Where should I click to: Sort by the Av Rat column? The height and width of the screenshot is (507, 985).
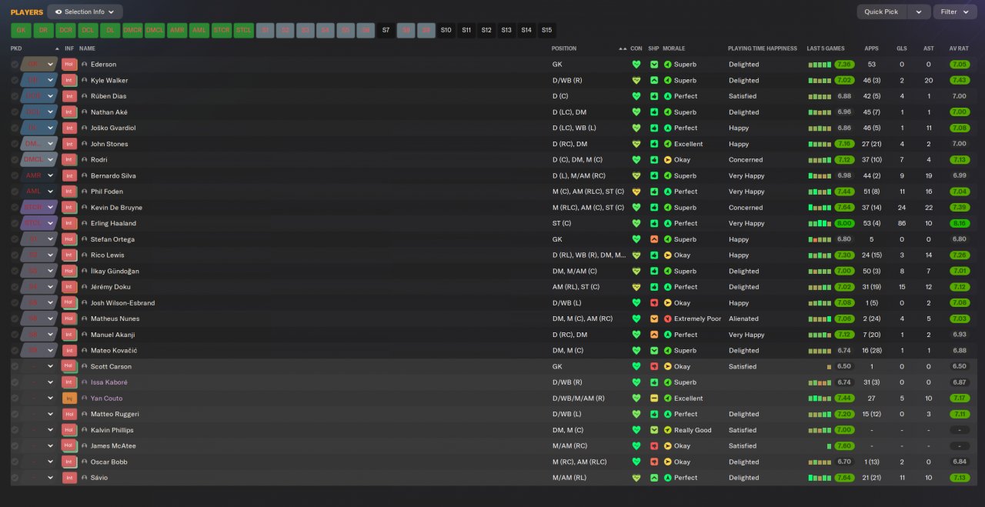coord(959,48)
